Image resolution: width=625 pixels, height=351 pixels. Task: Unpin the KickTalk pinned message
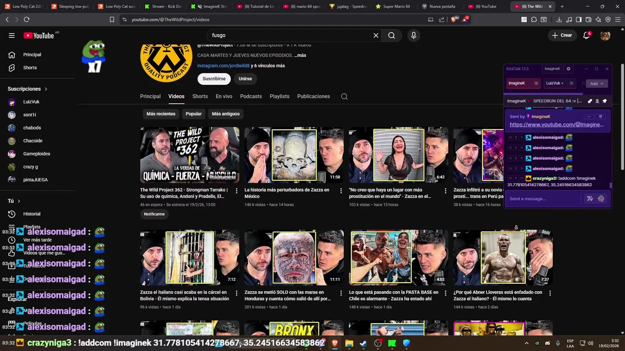click(601, 117)
